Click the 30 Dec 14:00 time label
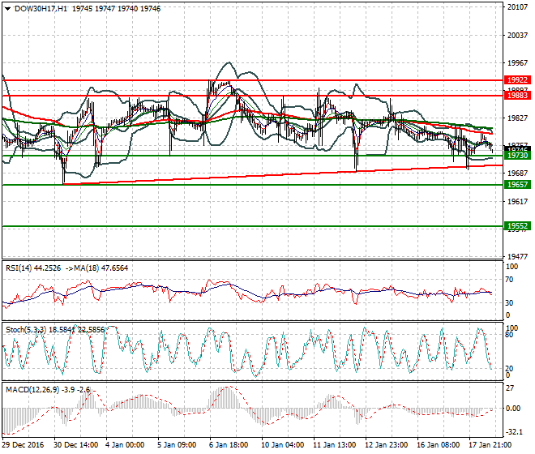Image resolution: width=535 pixels, height=454 pixels. (x=75, y=445)
